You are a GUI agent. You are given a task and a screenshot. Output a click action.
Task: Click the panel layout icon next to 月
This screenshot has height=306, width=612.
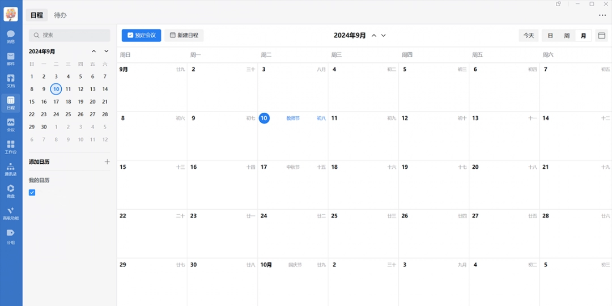(x=602, y=36)
